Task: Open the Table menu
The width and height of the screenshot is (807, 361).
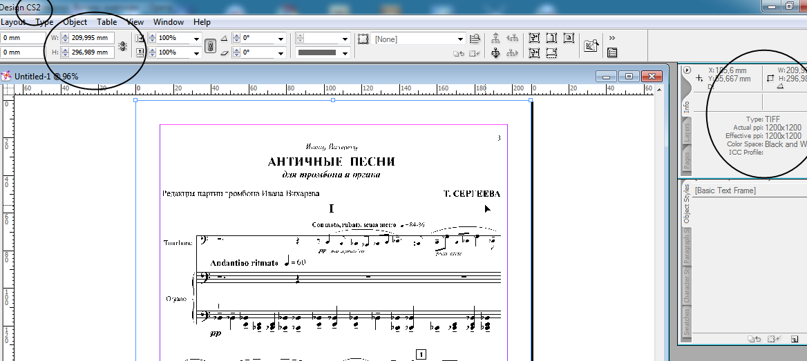Action: click(x=107, y=22)
